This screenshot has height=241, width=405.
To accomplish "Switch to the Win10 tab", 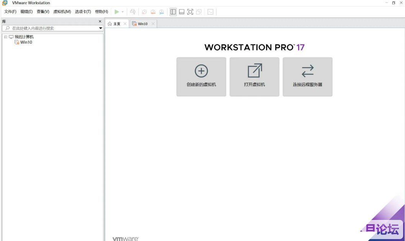I will coord(143,24).
